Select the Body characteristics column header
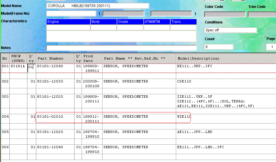Screen dimensions: 276x162 point(103,22)
